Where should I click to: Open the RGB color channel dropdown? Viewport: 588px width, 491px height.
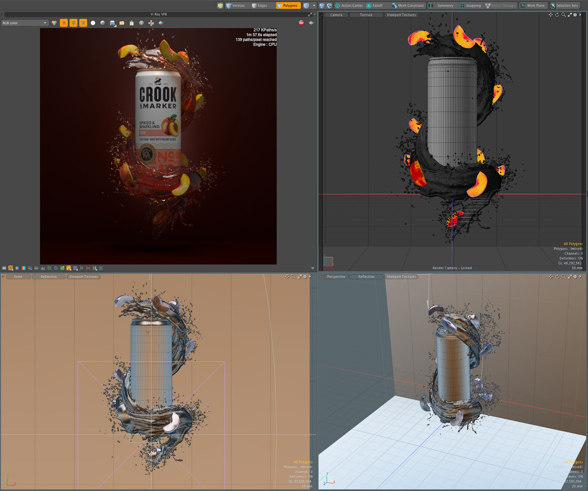(x=24, y=23)
